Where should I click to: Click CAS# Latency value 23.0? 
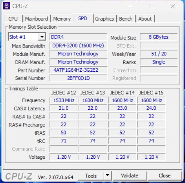click(122, 108)
